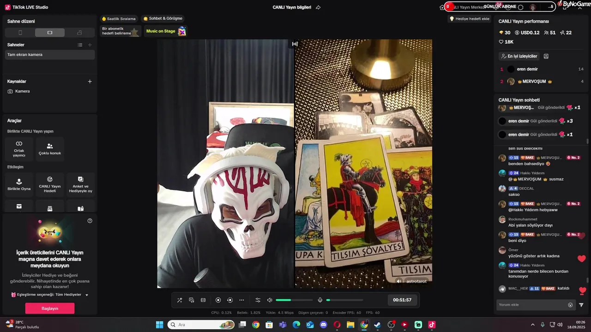Mute the microphone input
This screenshot has width=591, height=332.
320,300
